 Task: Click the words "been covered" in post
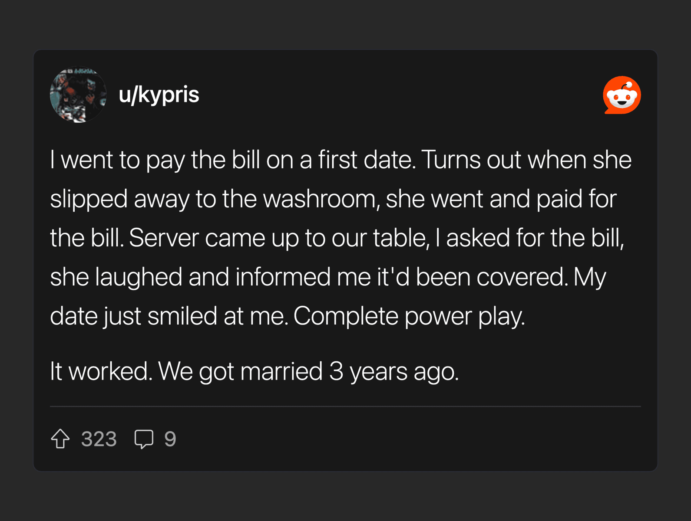click(492, 277)
